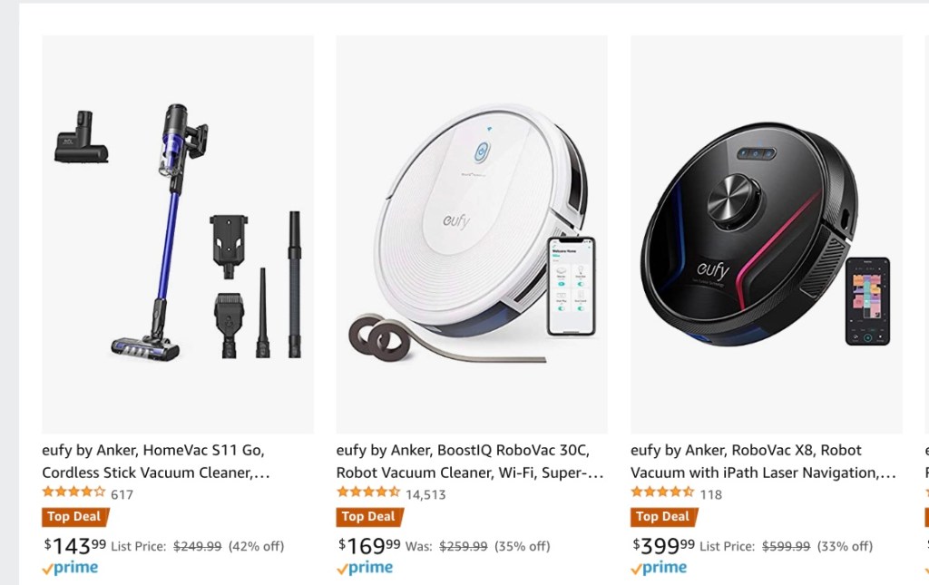
Task: Open the 14,513 customer reviews link
Action: [425, 494]
